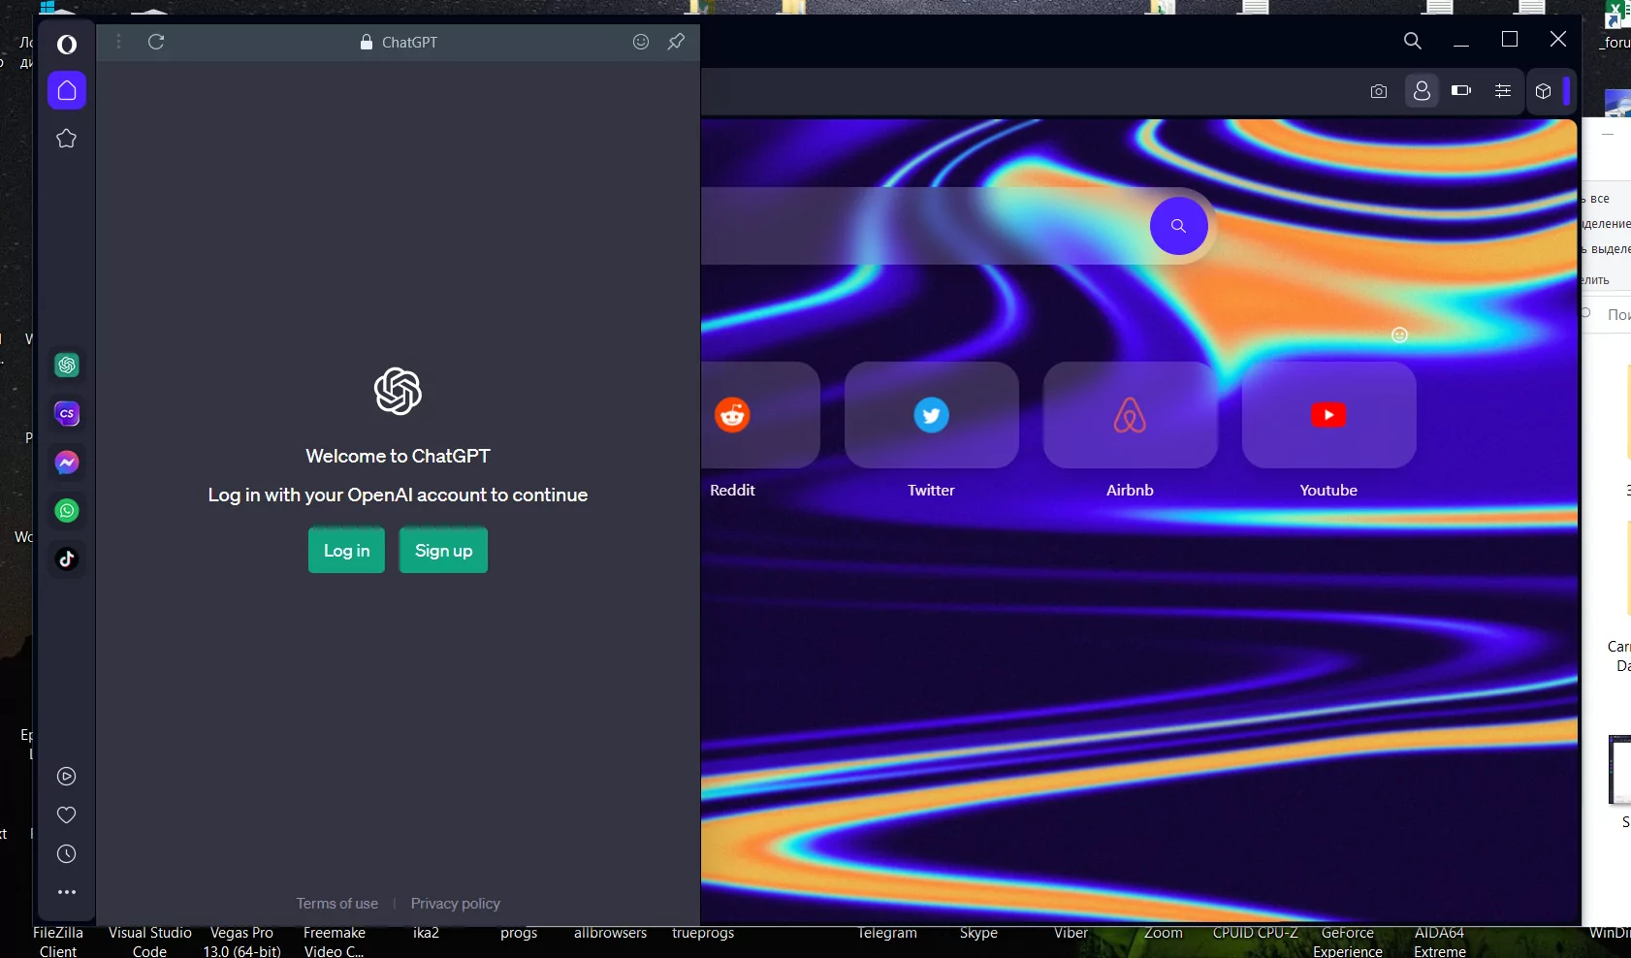Open the heart-shaped Pinboards icon

click(66, 814)
